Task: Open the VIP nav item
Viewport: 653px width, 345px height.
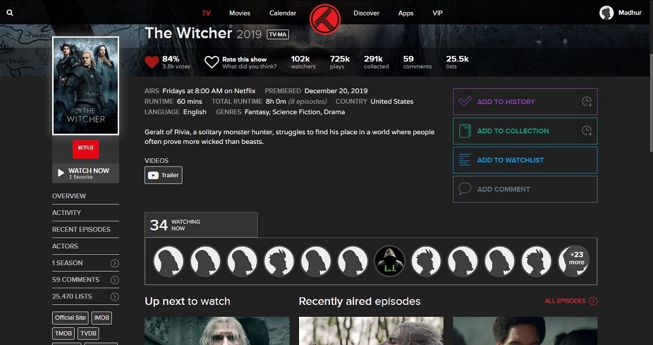Action: pyautogui.click(x=438, y=13)
